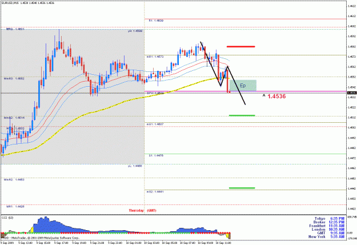Click the 1.4612 price scale value
Screen dimensions: 357x245
pyautogui.click(x=352, y=16)
